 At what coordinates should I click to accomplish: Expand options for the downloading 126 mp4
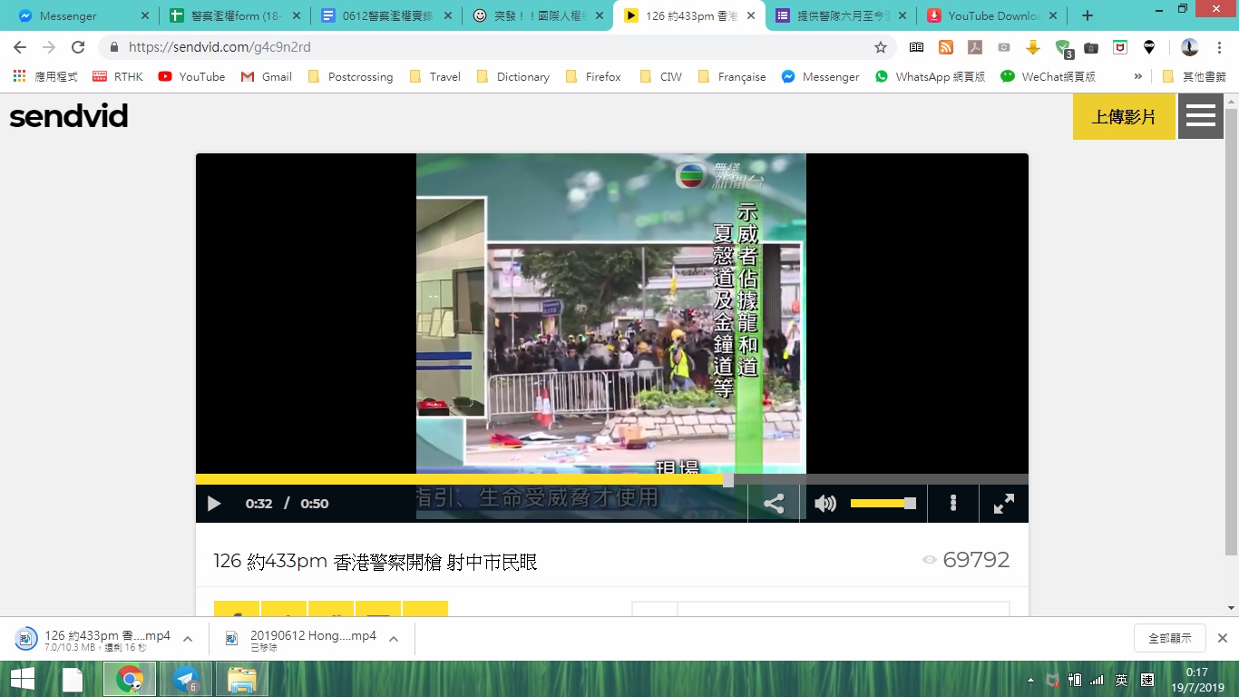[x=188, y=639]
